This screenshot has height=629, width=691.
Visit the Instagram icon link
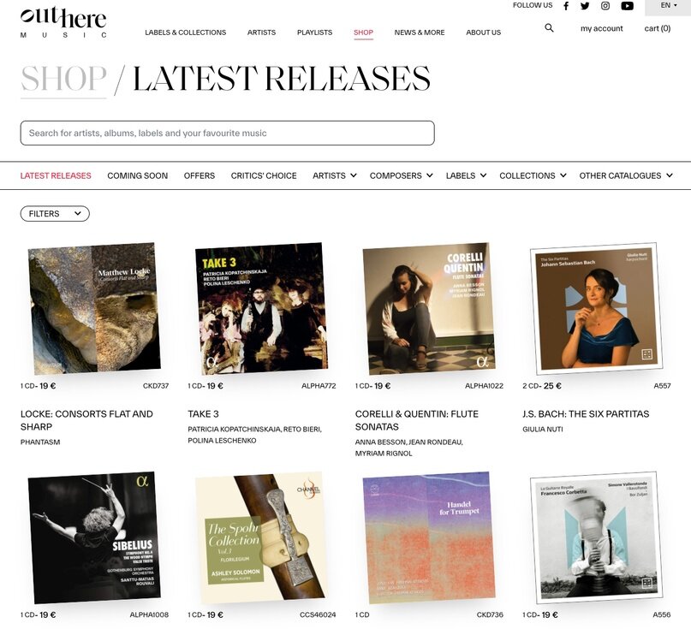point(605,6)
